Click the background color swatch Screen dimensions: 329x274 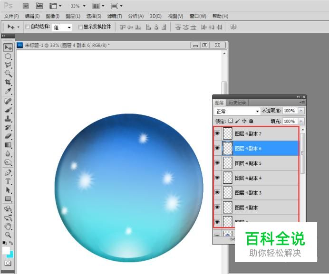point(11,255)
